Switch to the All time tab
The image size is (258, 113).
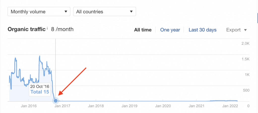[x=143, y=30]
